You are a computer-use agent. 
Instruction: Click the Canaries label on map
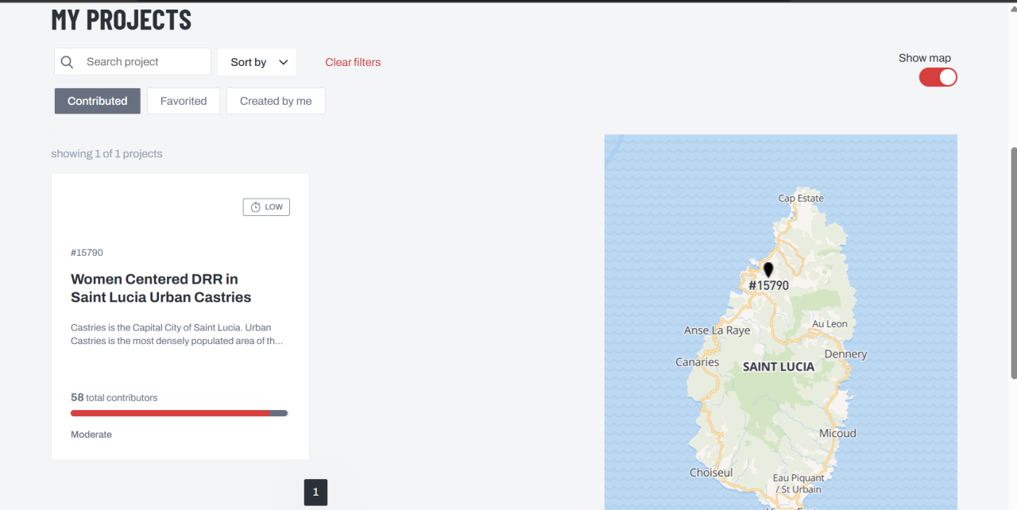tap(698, 362)
